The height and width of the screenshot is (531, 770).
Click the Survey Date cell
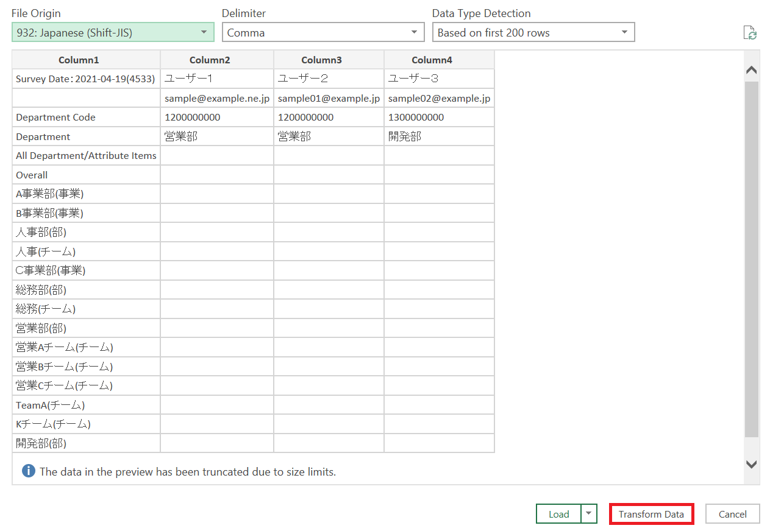86,79
